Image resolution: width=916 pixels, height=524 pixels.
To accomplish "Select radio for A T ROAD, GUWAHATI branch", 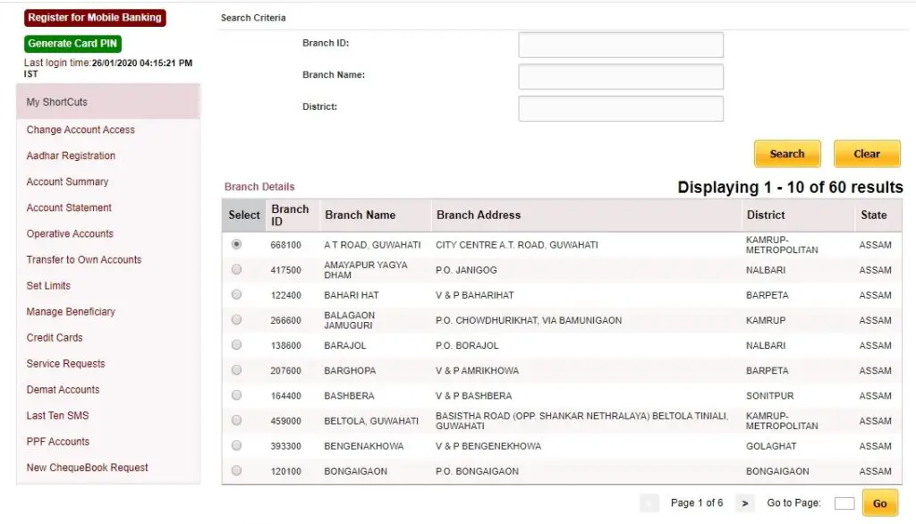I will (236, 244).
